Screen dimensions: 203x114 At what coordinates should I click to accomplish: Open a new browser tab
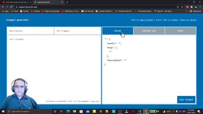67,2
